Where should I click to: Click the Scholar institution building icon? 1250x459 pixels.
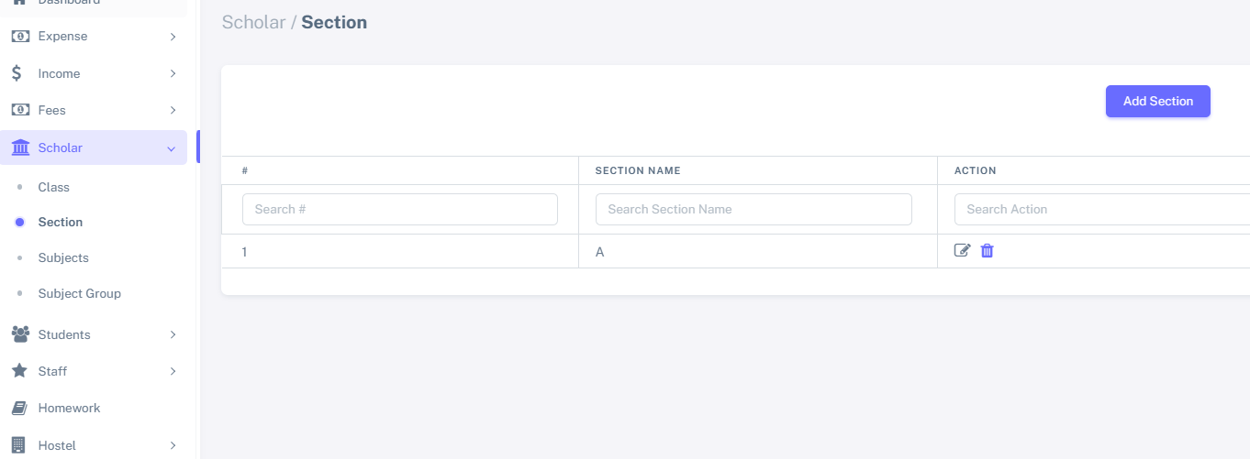click(19, 148)
